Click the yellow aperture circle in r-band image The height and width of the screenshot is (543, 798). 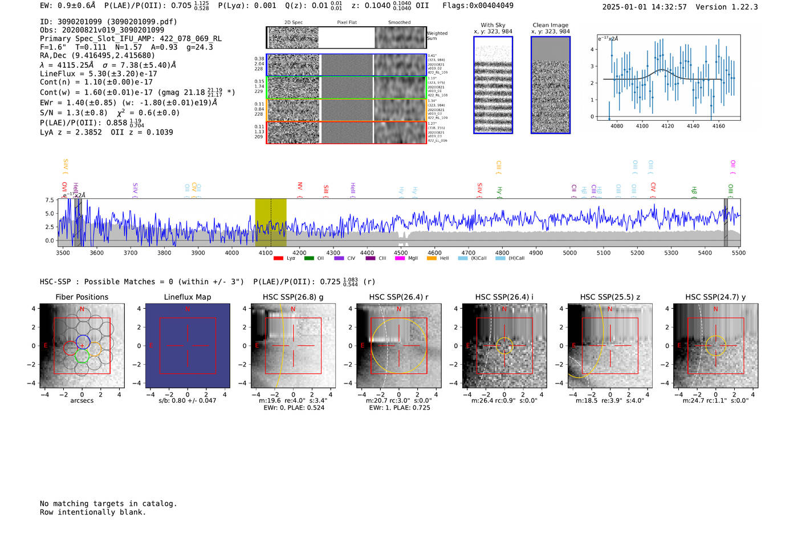point(398,346)
